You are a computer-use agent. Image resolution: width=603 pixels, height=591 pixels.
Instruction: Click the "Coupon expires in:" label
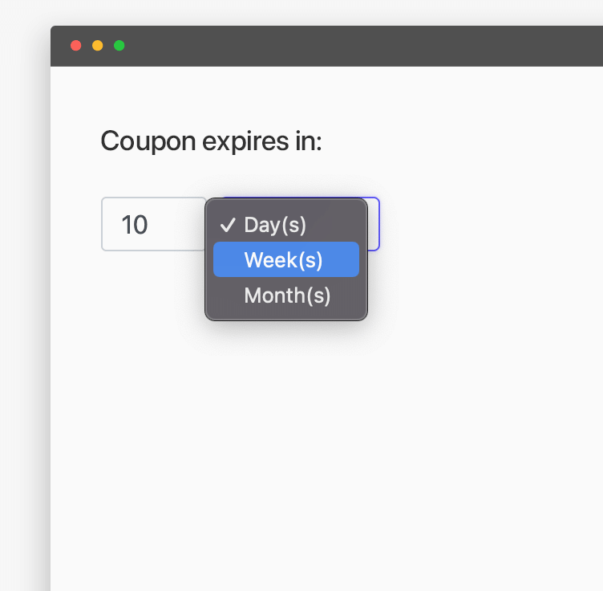(x=211, y=142)
